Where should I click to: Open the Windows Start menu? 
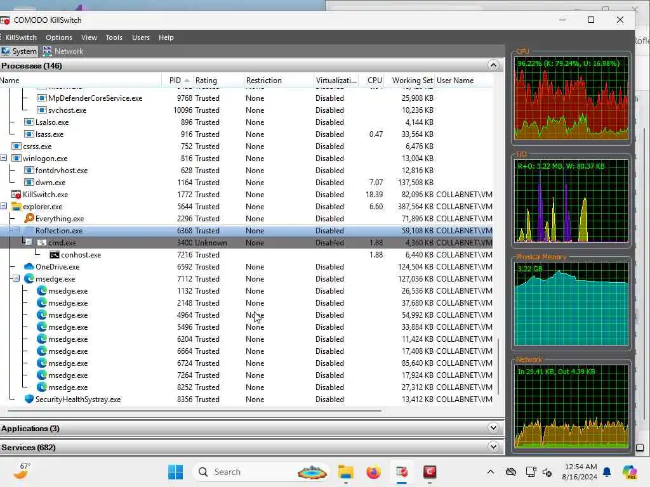pos(175,472)
